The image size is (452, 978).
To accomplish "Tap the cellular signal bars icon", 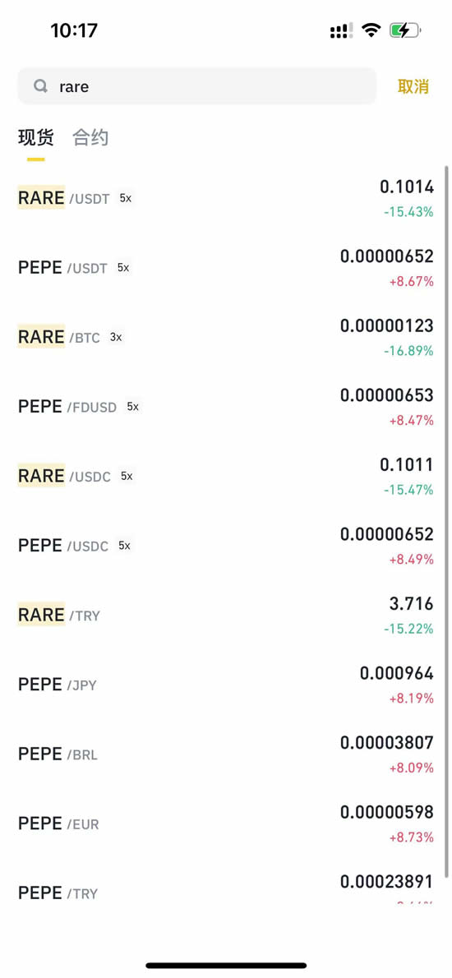I will click(x=342, y=30).
